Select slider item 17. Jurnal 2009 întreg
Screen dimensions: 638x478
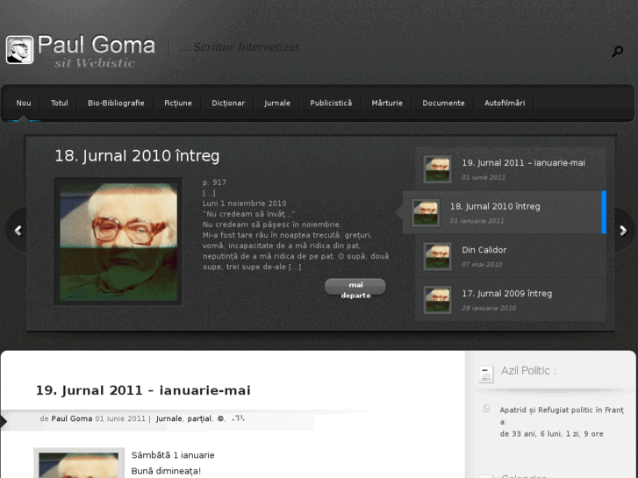pyautogui.click(x=511, y=299)
